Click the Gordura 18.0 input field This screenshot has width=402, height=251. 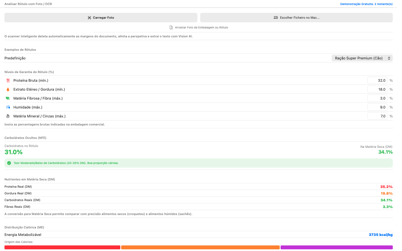(x=377, y=89)
